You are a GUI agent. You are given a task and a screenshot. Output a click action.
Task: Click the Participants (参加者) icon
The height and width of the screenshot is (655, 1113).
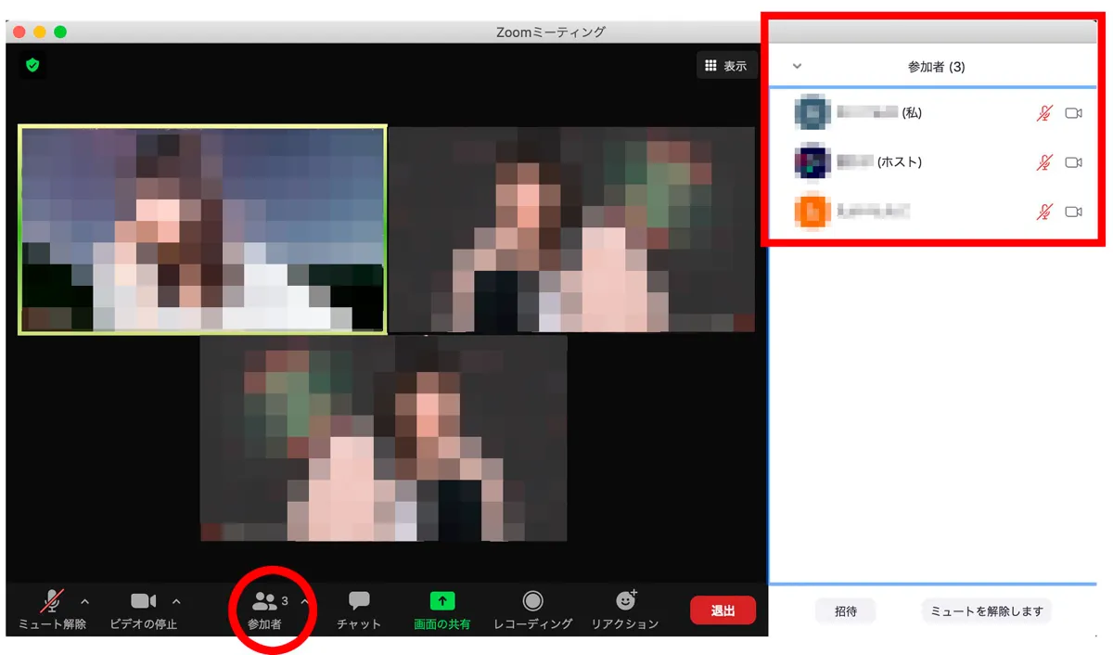(x=265, y=602)
